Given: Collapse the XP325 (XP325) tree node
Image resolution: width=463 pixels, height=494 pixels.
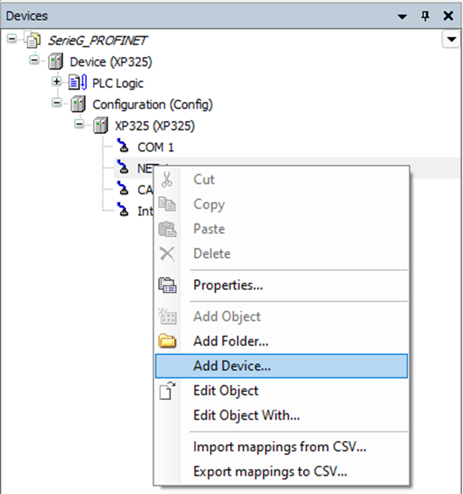Looking at the screenshot, I should (80, 126).
